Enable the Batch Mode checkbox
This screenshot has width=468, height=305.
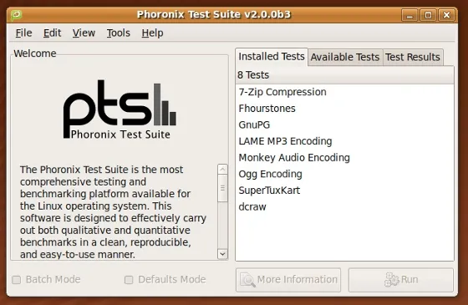point(17,280)
